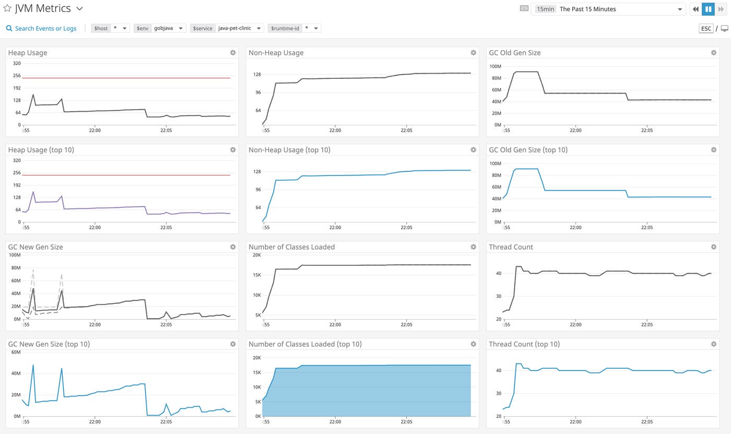Open the GC New Gen Size widget gear
Viewport: 731px width, 434px height.
coord(233,247)
